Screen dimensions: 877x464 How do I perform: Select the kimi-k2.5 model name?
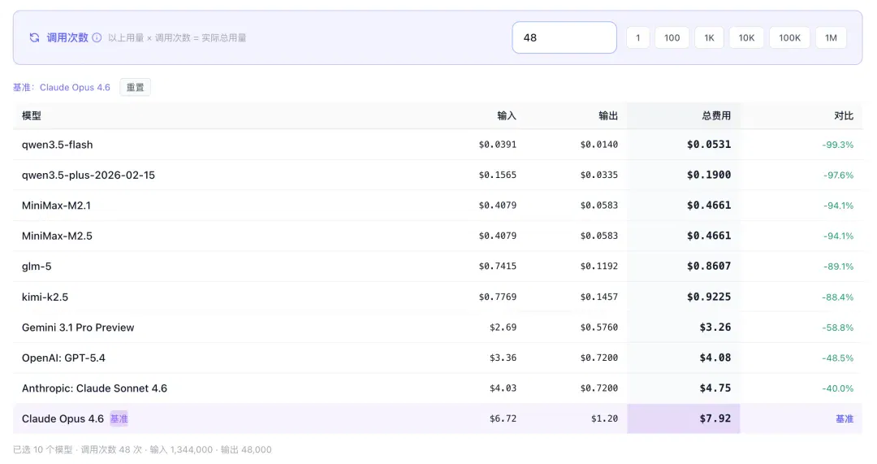[45, 297]
